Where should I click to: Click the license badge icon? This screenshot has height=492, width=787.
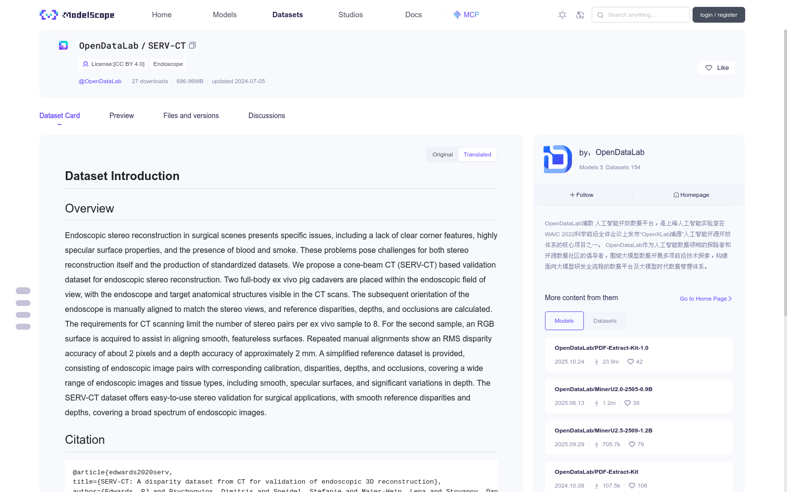[x=86, y=64]
